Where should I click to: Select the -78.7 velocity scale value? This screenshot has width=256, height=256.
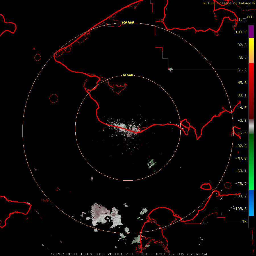coord(241,184)
